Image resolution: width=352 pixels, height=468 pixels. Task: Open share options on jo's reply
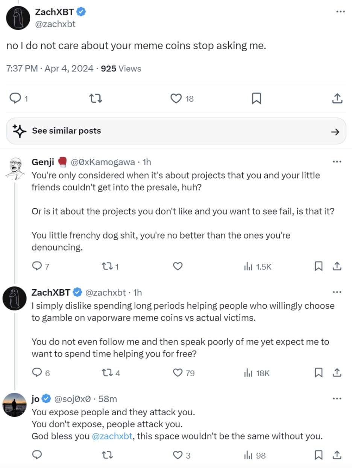pos(337,455)
